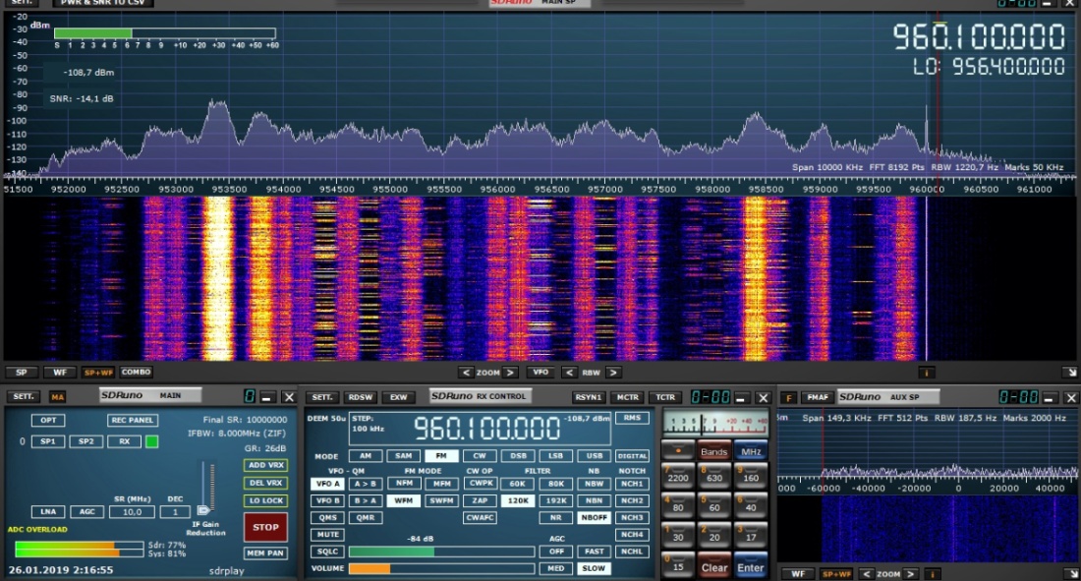The width and height of the screenshot is (1081, 581).
Task: Open OPT options menu in Main panel
Action: click(x=48, y=420)
